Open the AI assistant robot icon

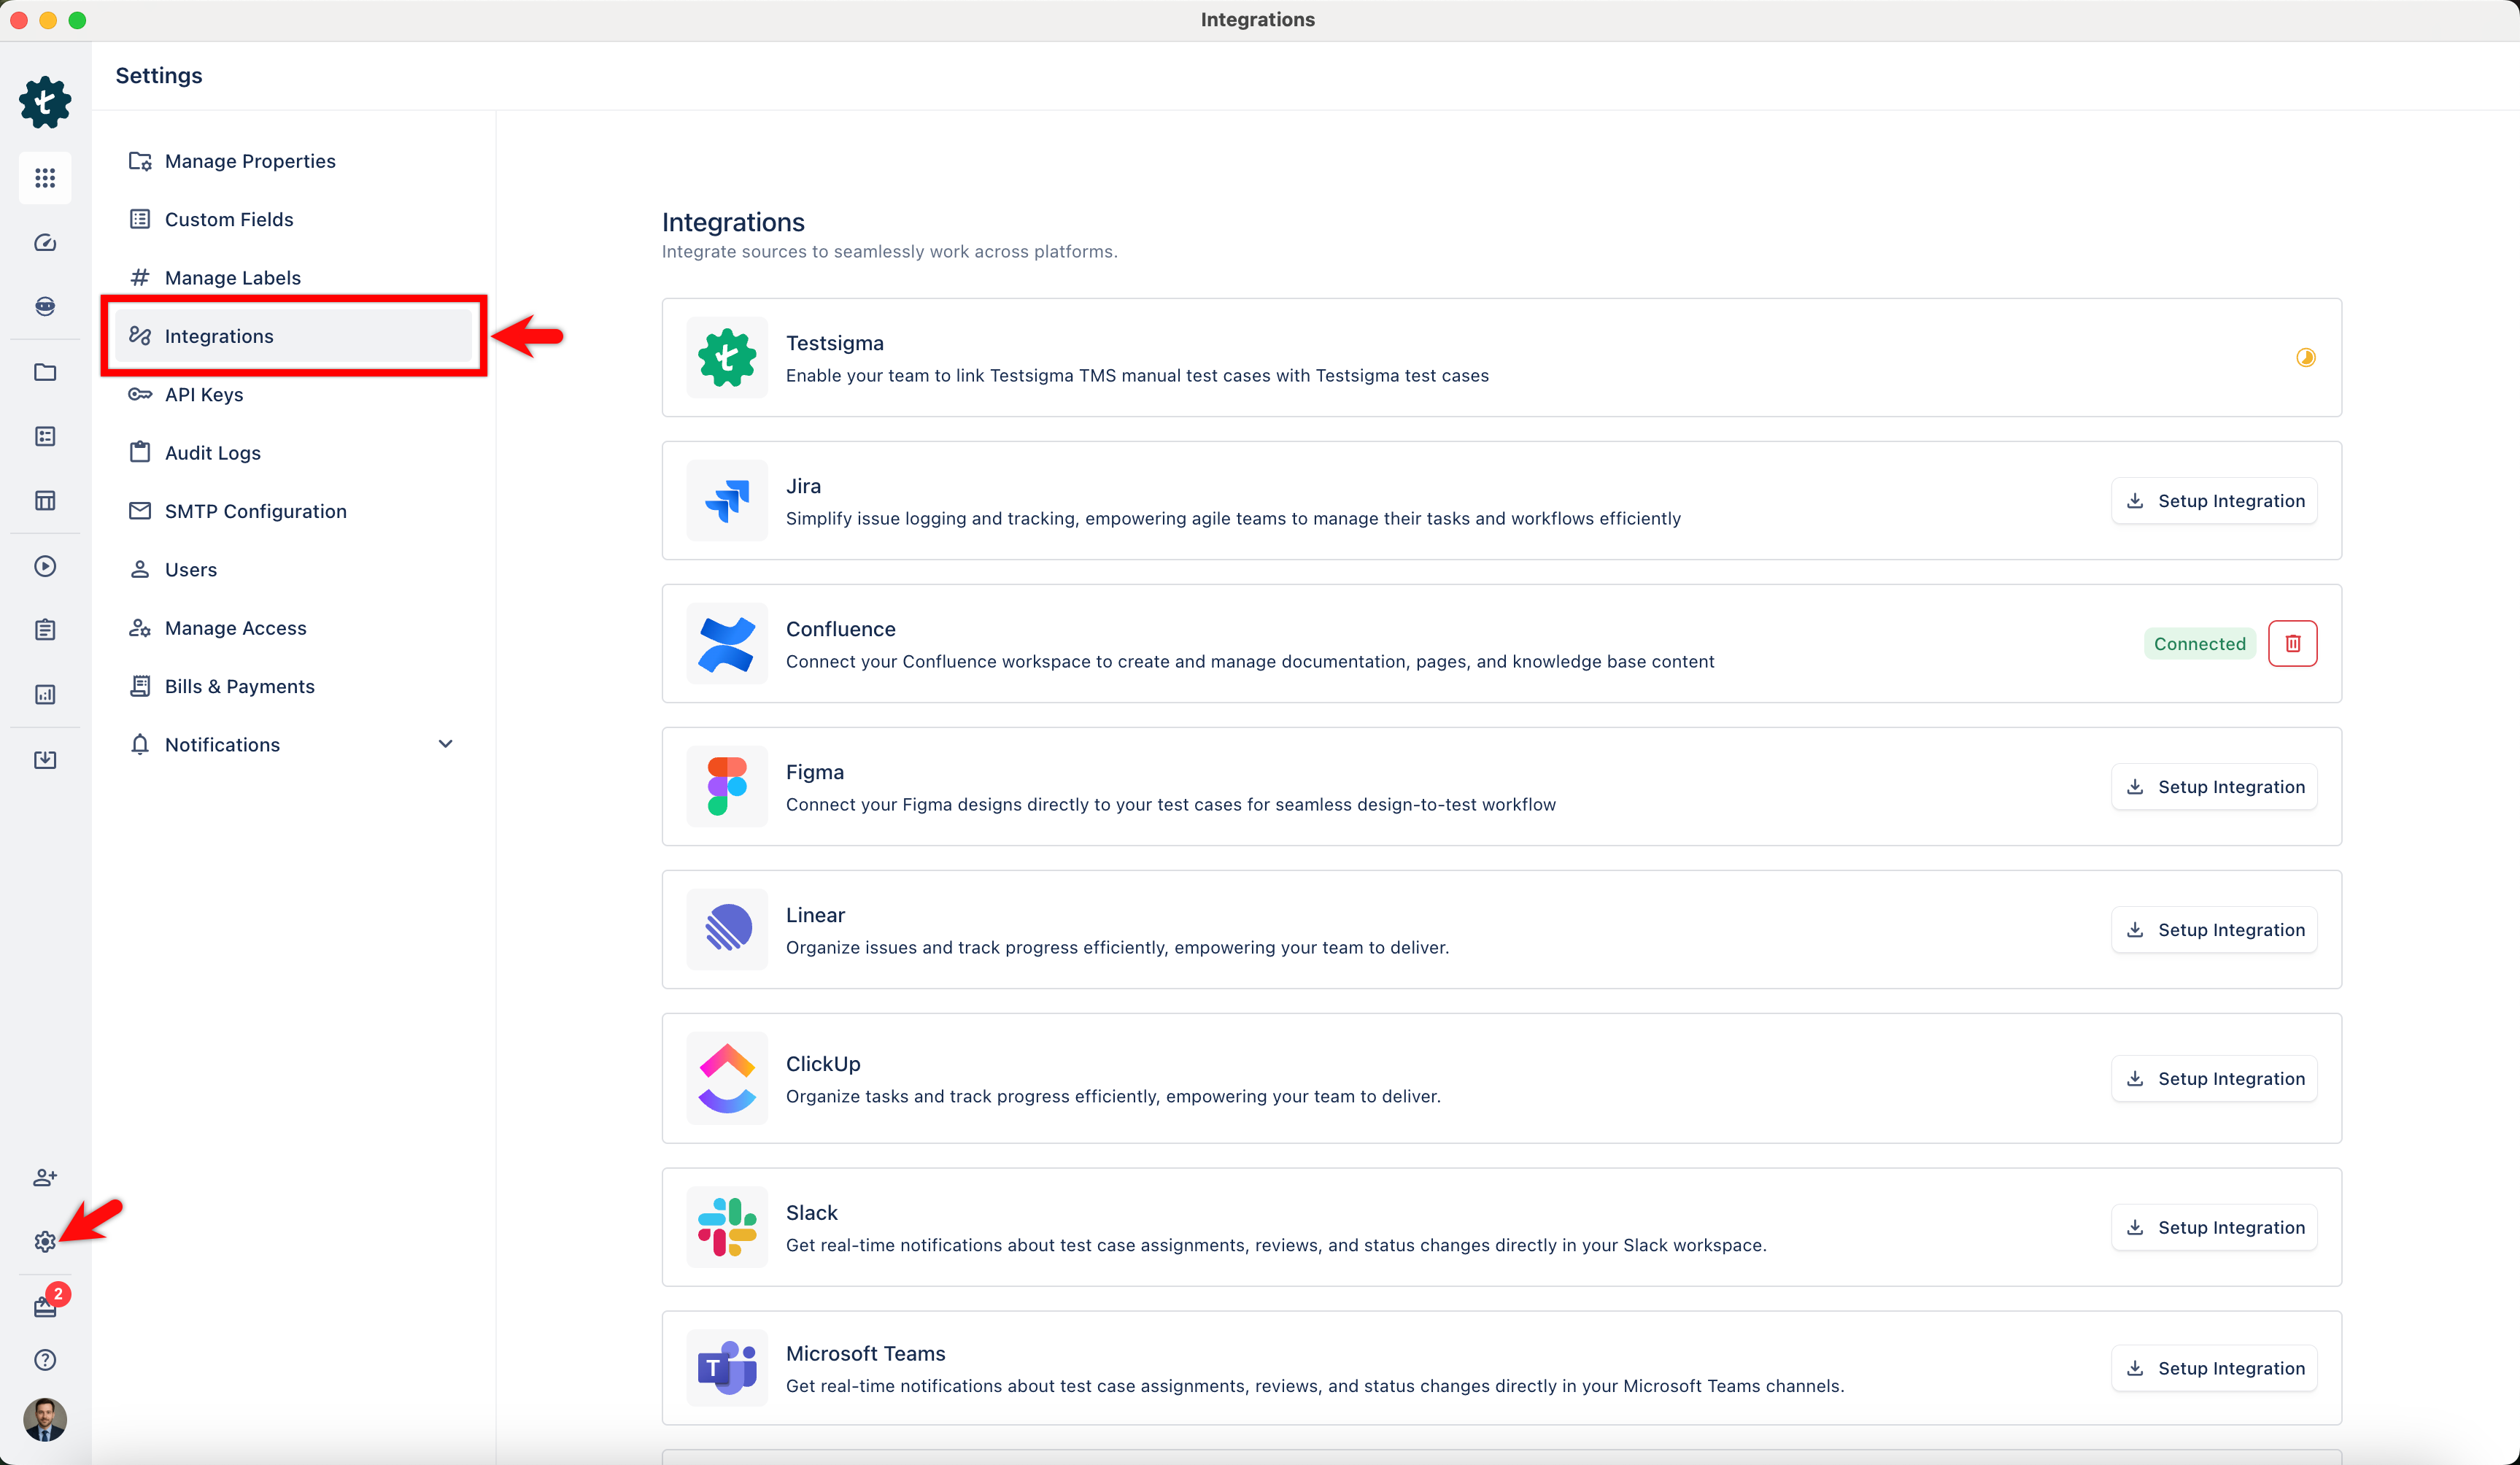coord(45,307)
